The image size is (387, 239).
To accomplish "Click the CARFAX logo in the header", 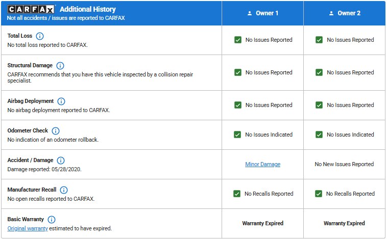I will point(32,9).
